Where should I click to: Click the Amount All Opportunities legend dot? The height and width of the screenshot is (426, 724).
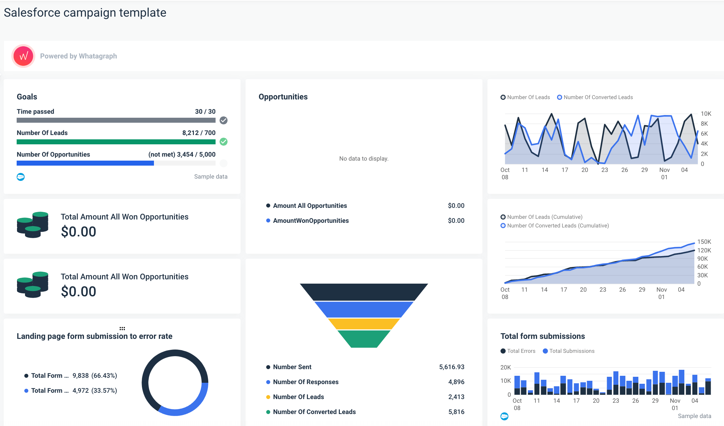268,206
